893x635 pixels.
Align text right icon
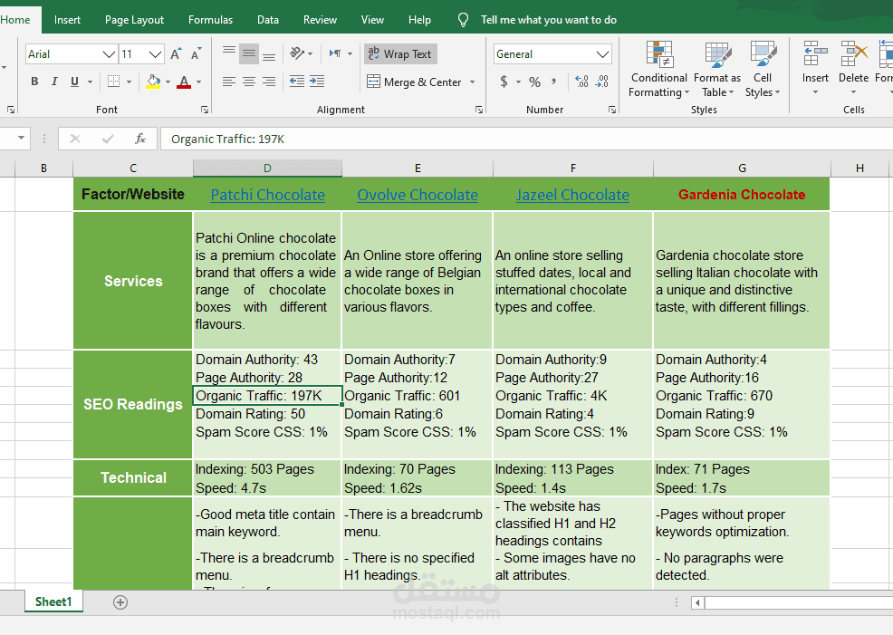click(x=269, y=82)
